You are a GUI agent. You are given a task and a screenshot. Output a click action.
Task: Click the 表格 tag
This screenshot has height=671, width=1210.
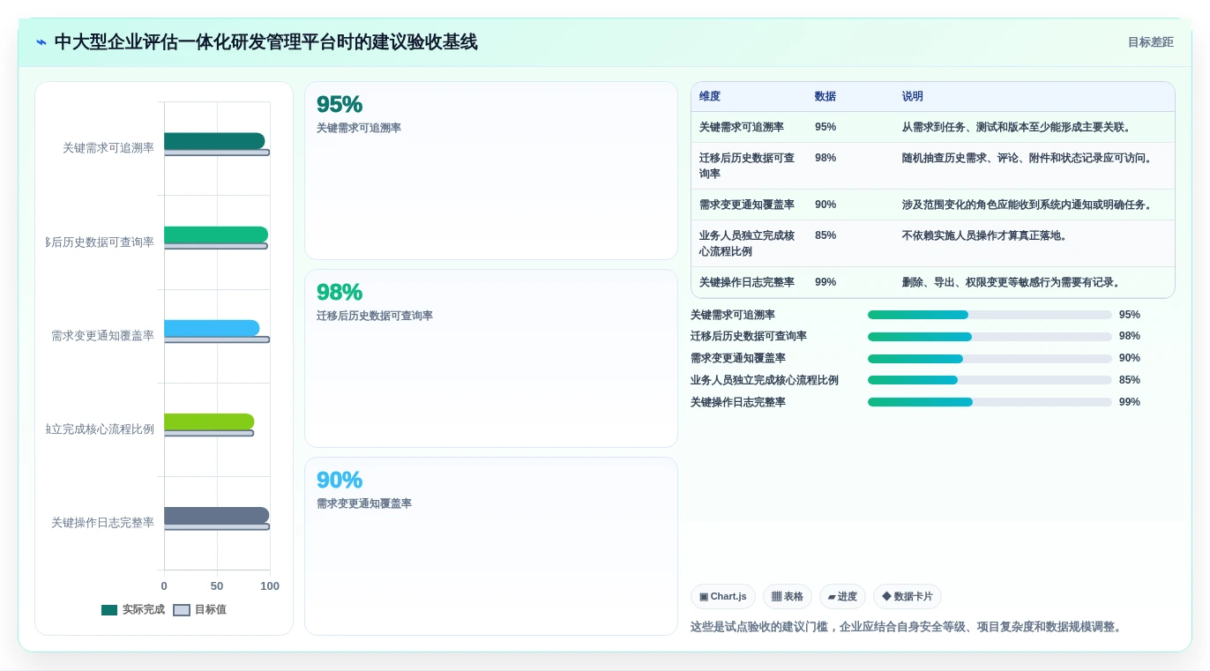pos(787,597)
